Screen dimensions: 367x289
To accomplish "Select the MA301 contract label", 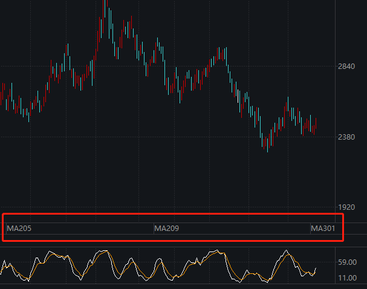I will [323, 229].
